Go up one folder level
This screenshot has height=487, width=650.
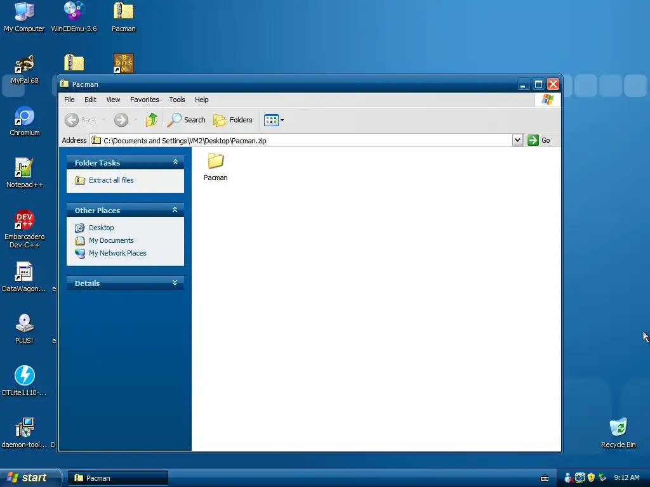(x=151, y=120)
